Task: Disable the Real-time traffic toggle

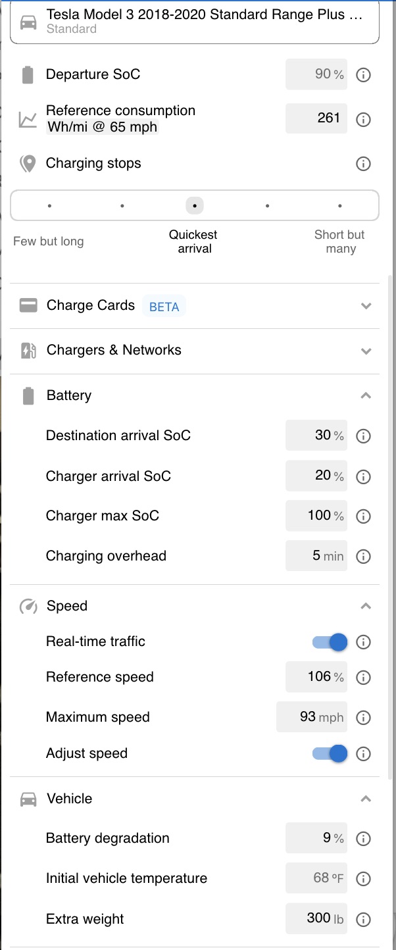Action: tap(330, 642)
